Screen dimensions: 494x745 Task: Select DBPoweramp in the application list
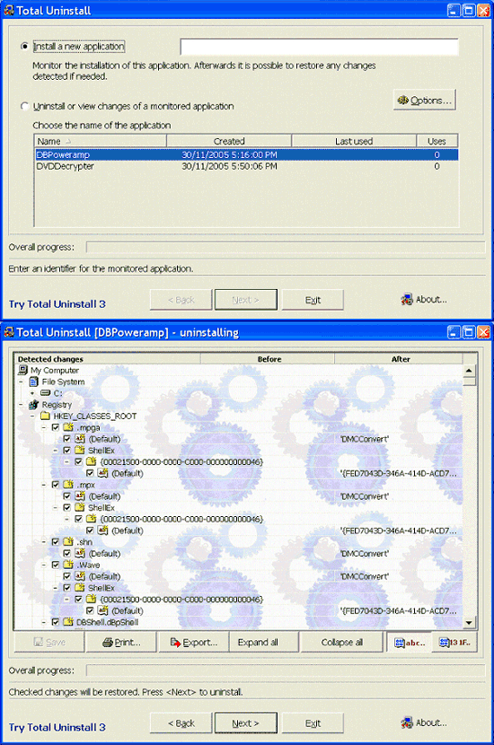point(246,154)
